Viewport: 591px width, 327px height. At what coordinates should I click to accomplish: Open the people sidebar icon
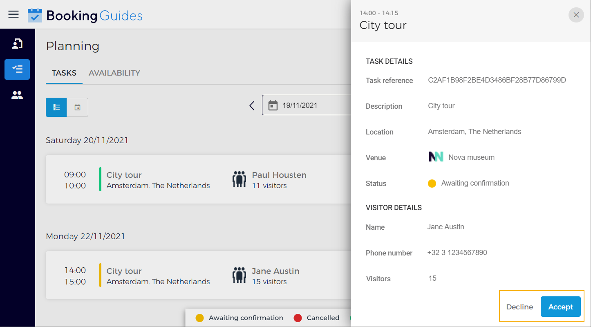click(17, 95)
